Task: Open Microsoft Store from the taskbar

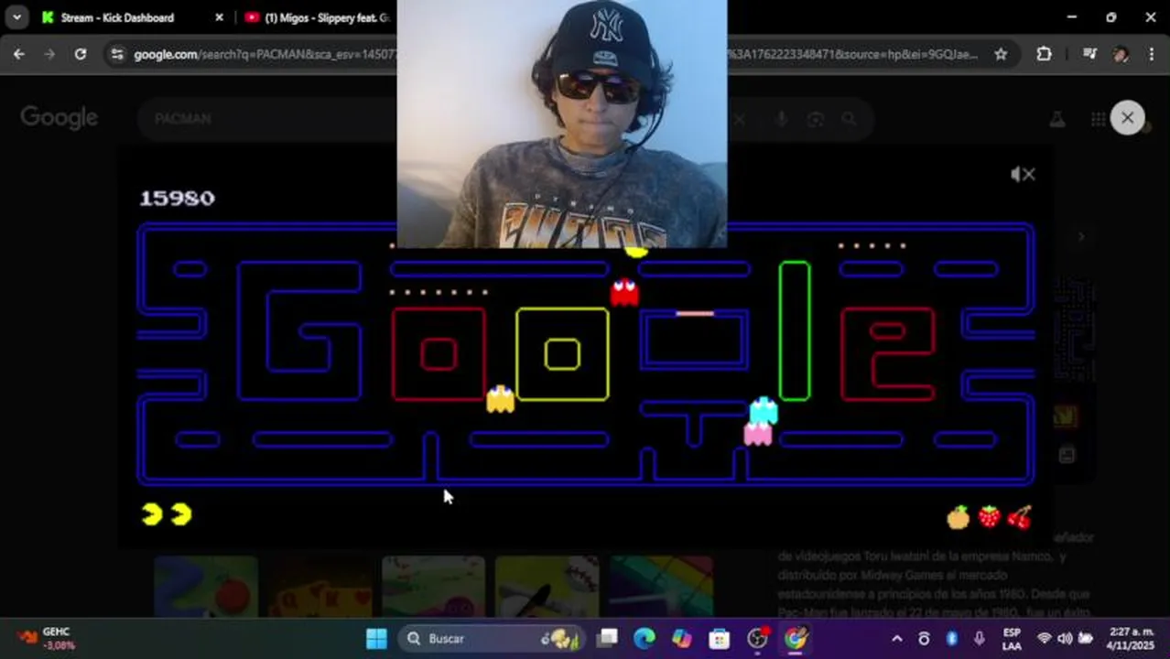Action: point(720,638)
